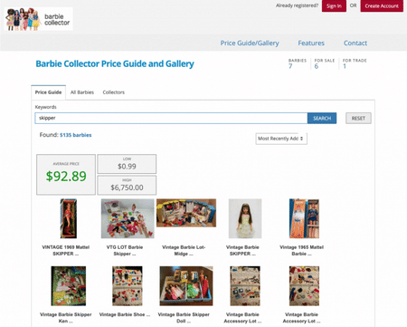Click the RESET button
Viewport: 407px width, 327px height.
click(x=358, y=118)
